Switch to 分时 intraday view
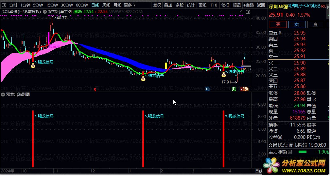 (13, 5)
